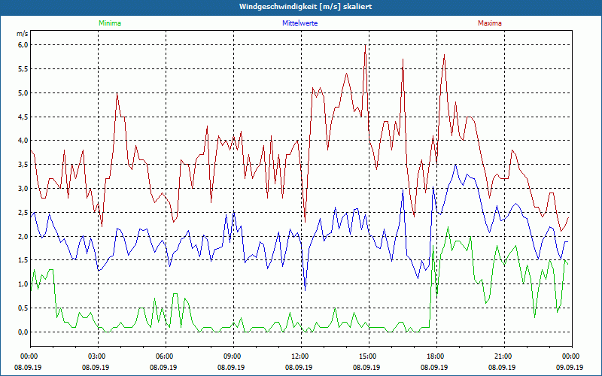602x376 pixels.
Task: Click the y-axis value '4,0'
Action: click(23, 141)
